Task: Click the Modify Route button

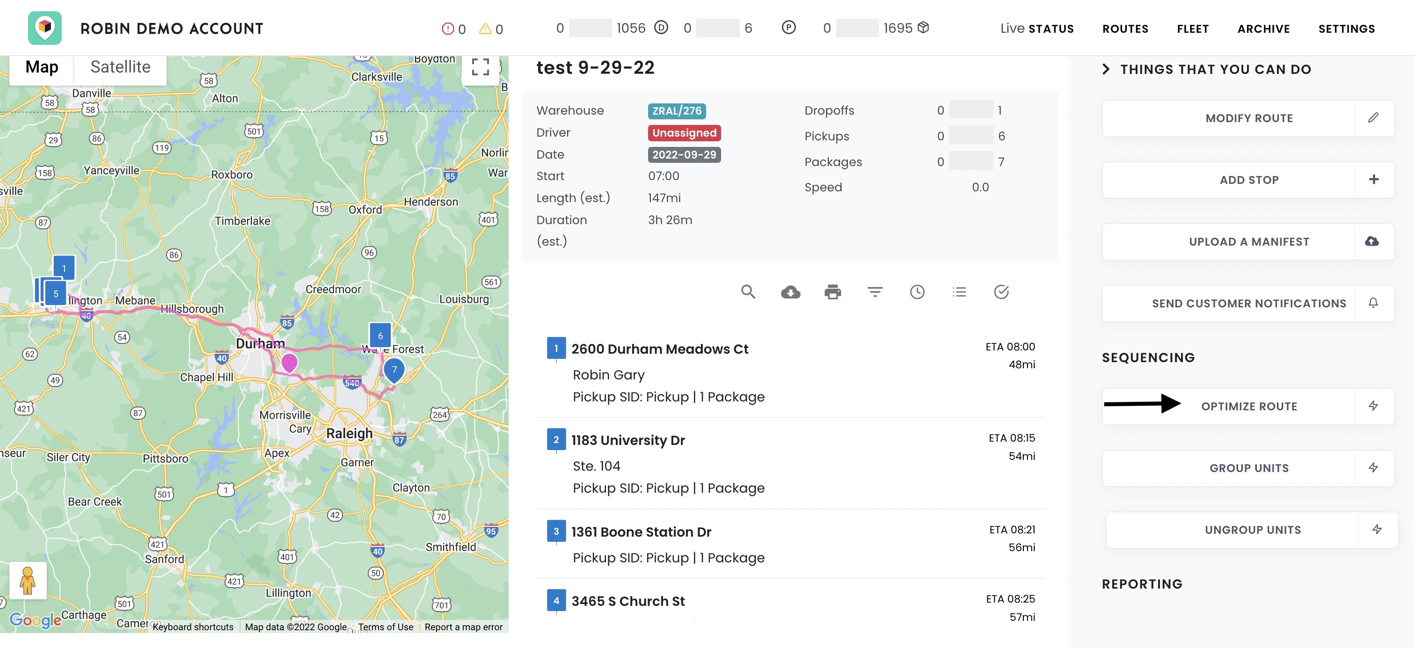Action: pyautogui.click(x=1248, y=118)
